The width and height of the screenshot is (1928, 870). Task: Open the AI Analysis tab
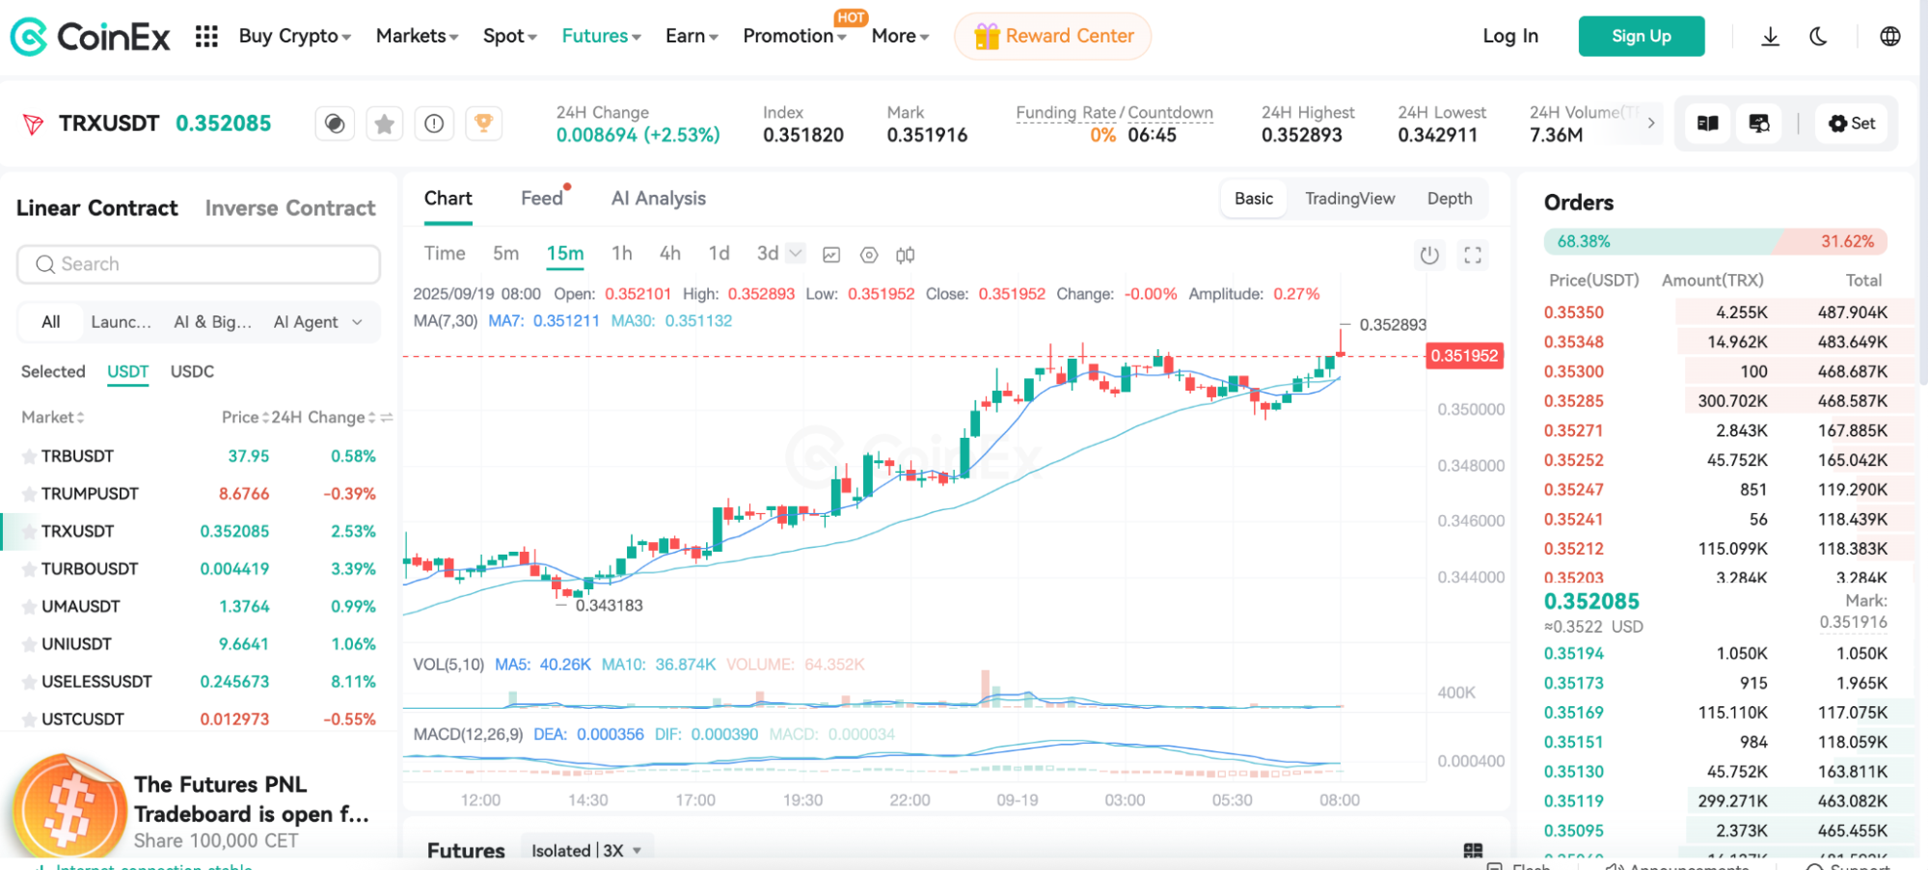point(659,199)
